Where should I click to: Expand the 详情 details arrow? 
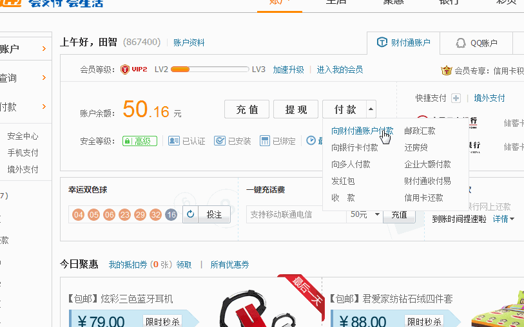pos(512,220)
